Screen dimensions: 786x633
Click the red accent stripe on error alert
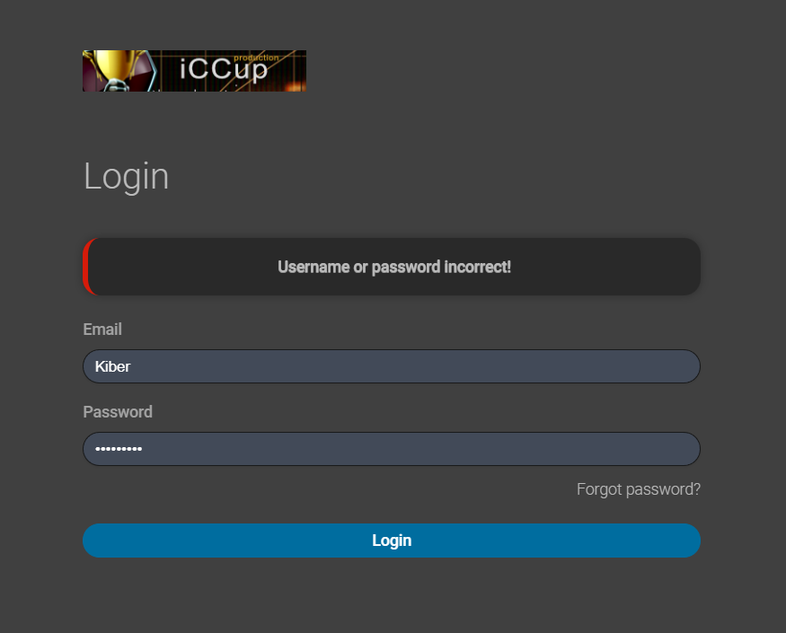86,267
